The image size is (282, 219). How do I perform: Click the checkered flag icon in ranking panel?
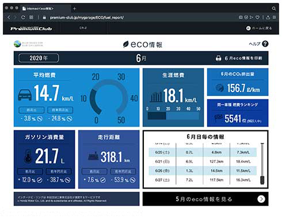tap(219, 118)
